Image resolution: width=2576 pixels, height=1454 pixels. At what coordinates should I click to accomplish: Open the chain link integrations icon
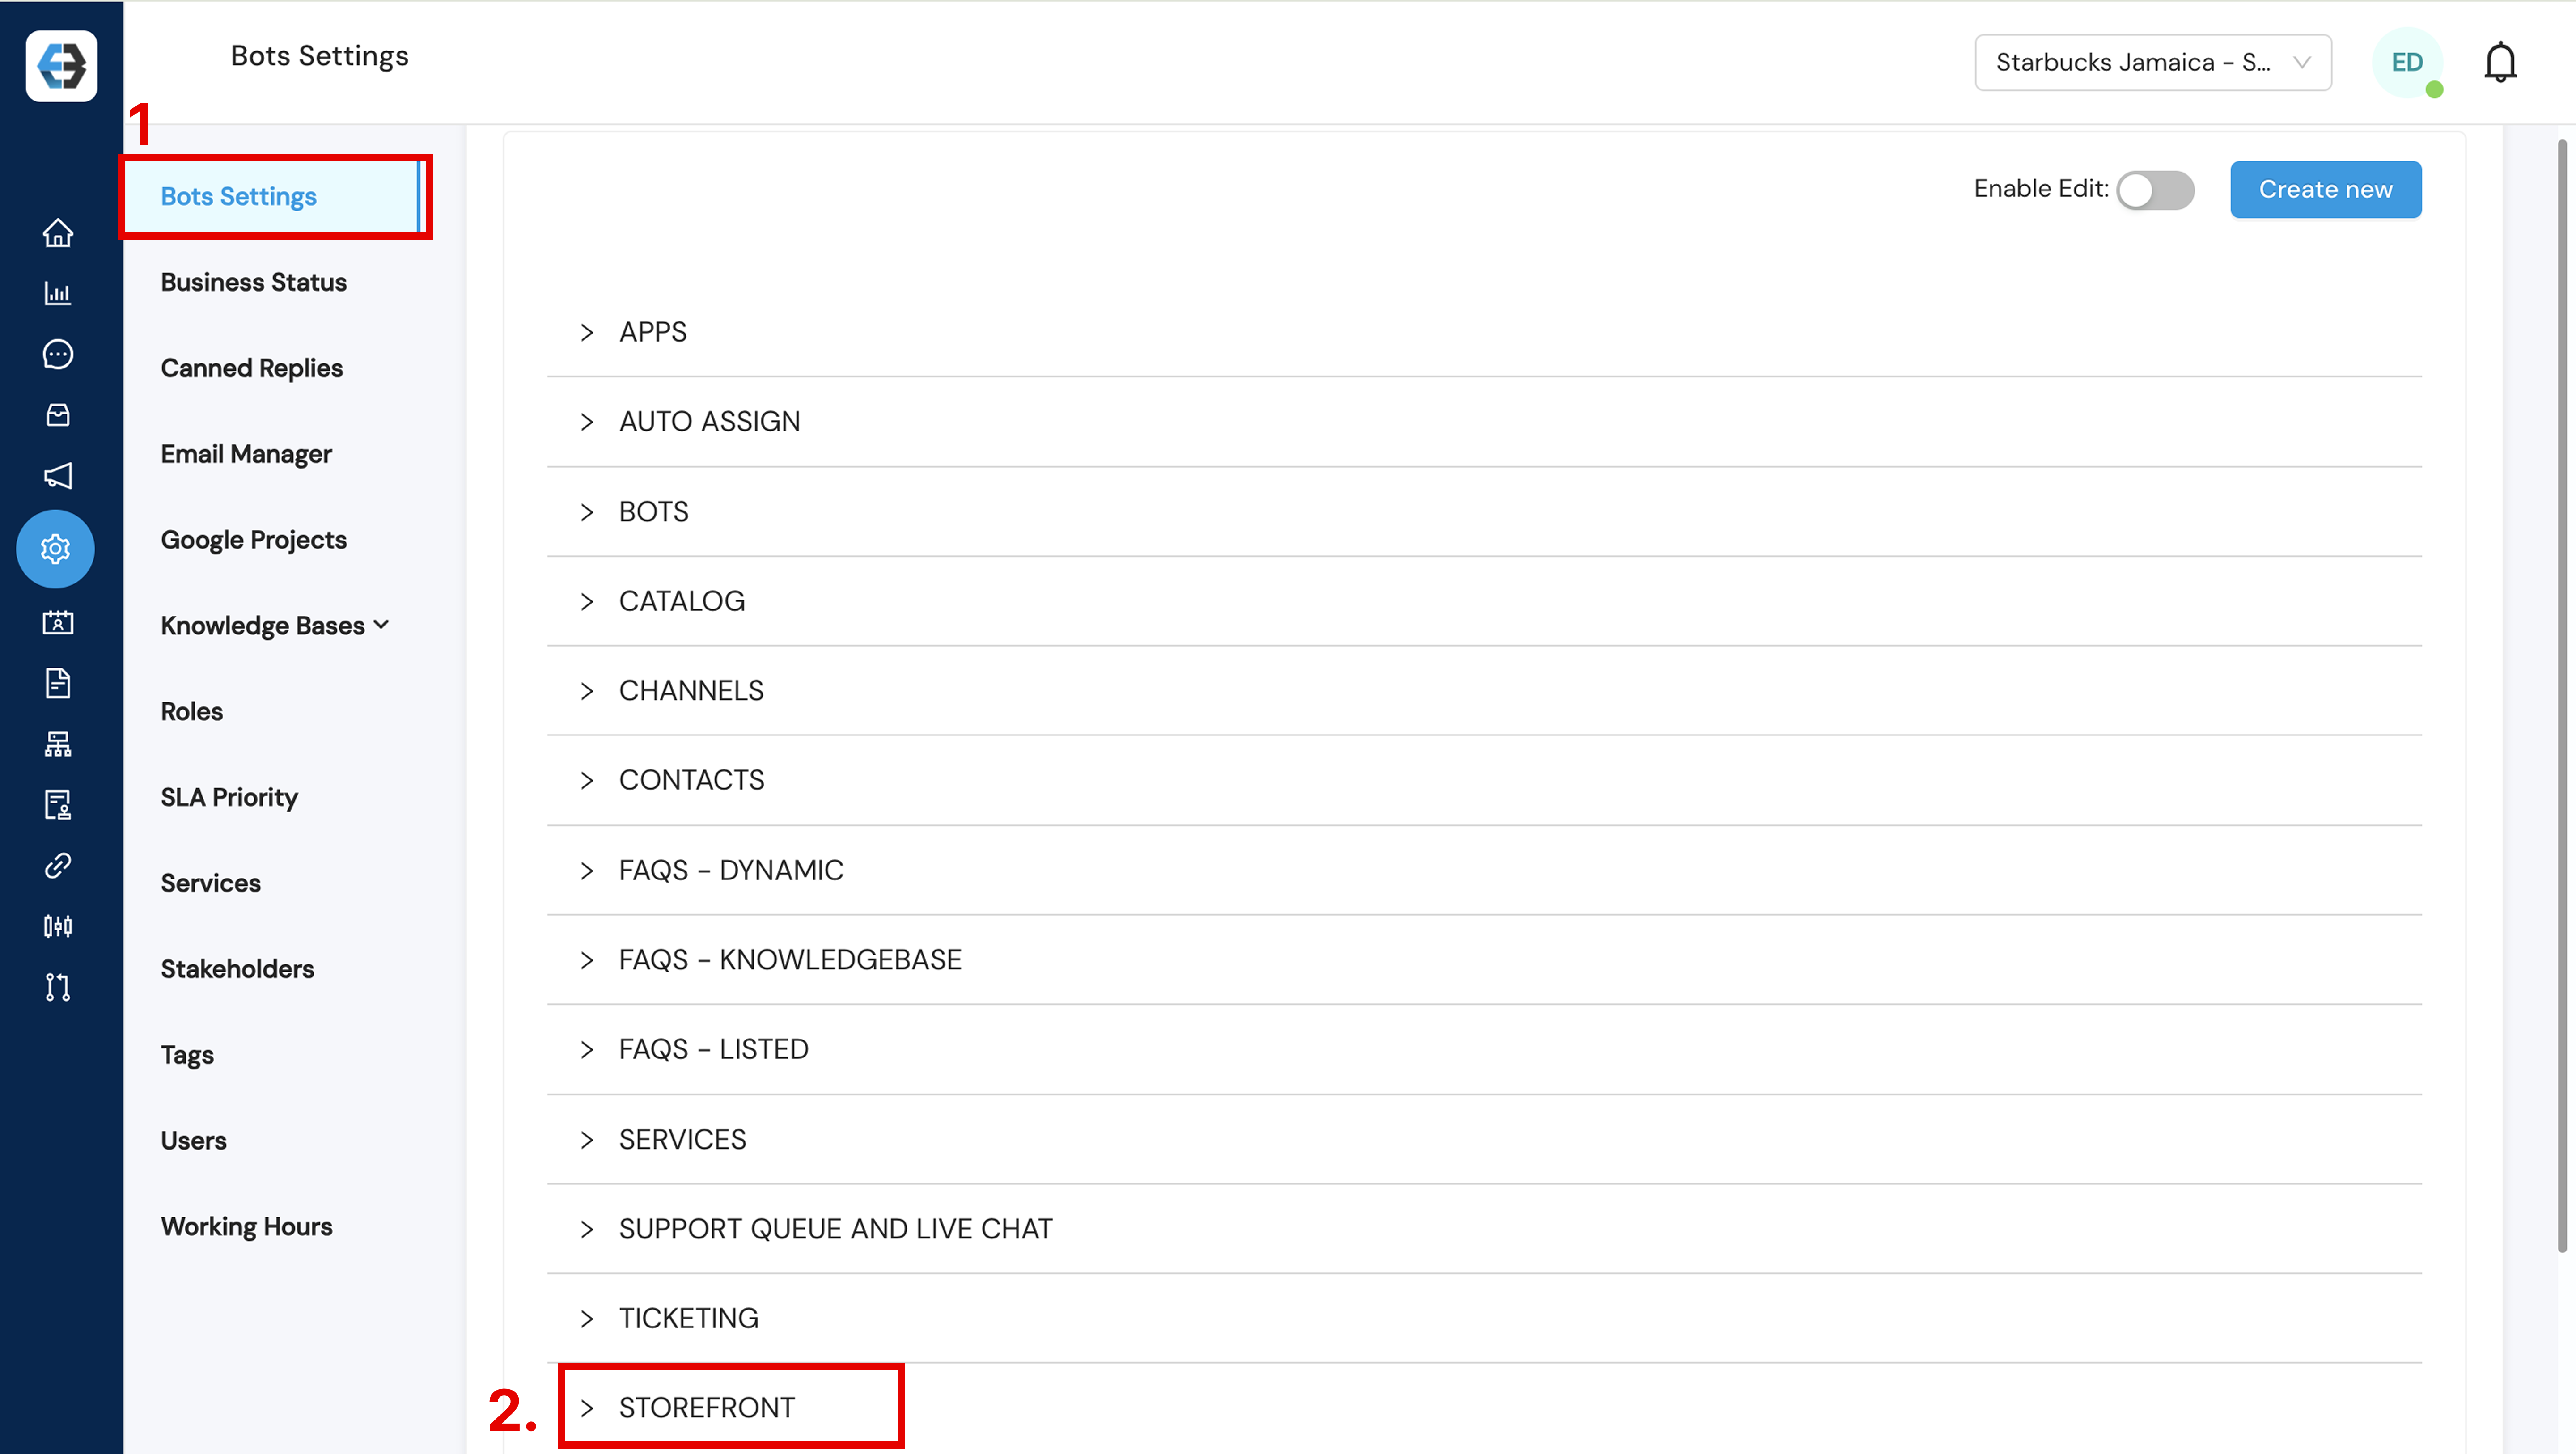pos(58,865)
